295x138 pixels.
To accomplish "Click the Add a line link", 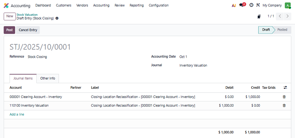I will [x=17, y=114].
